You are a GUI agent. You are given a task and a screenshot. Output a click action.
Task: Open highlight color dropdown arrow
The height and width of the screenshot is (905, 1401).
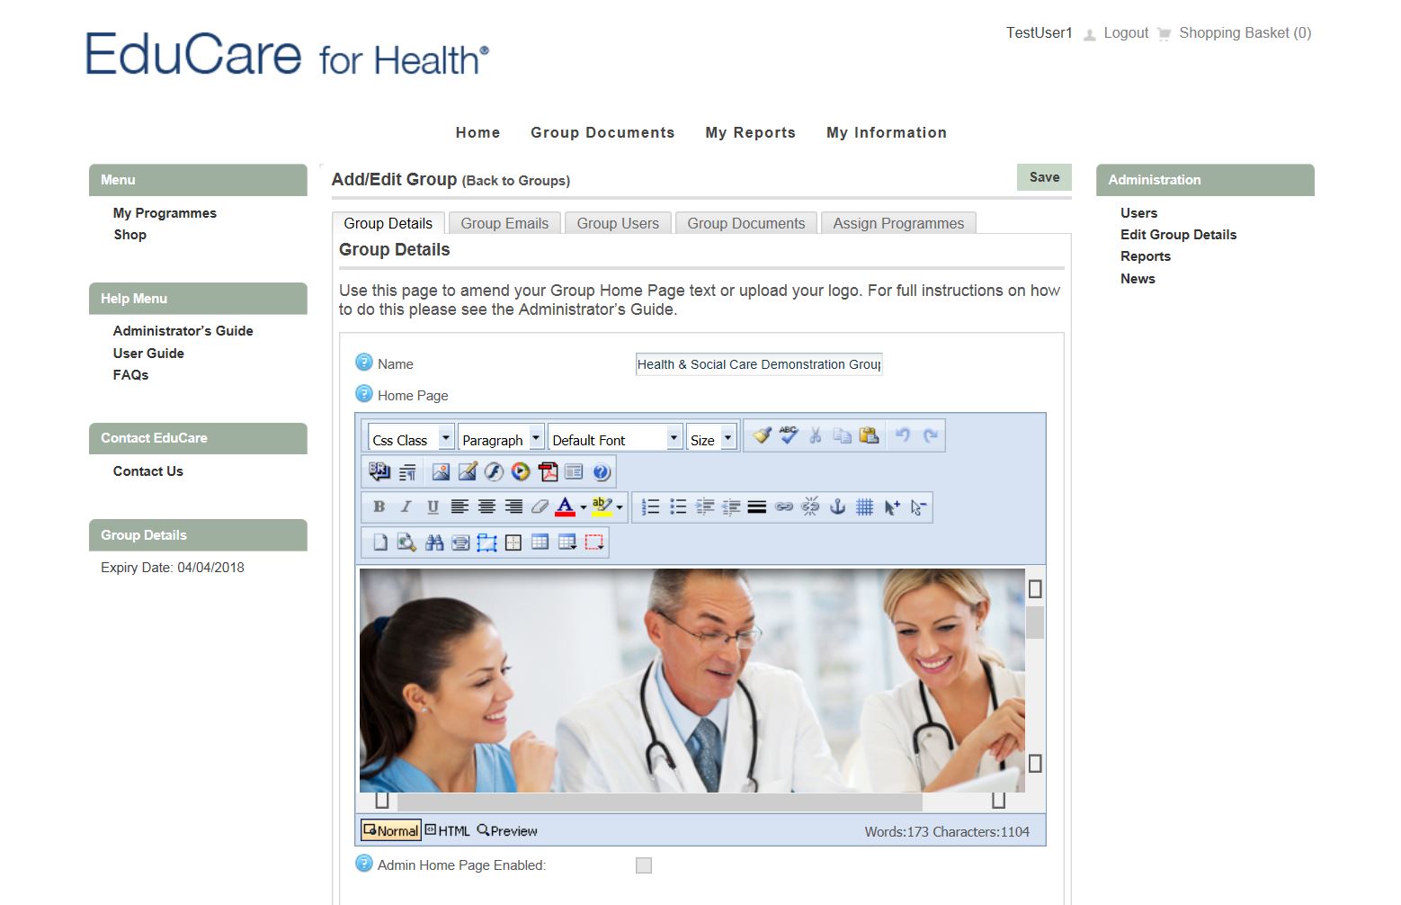619,507
